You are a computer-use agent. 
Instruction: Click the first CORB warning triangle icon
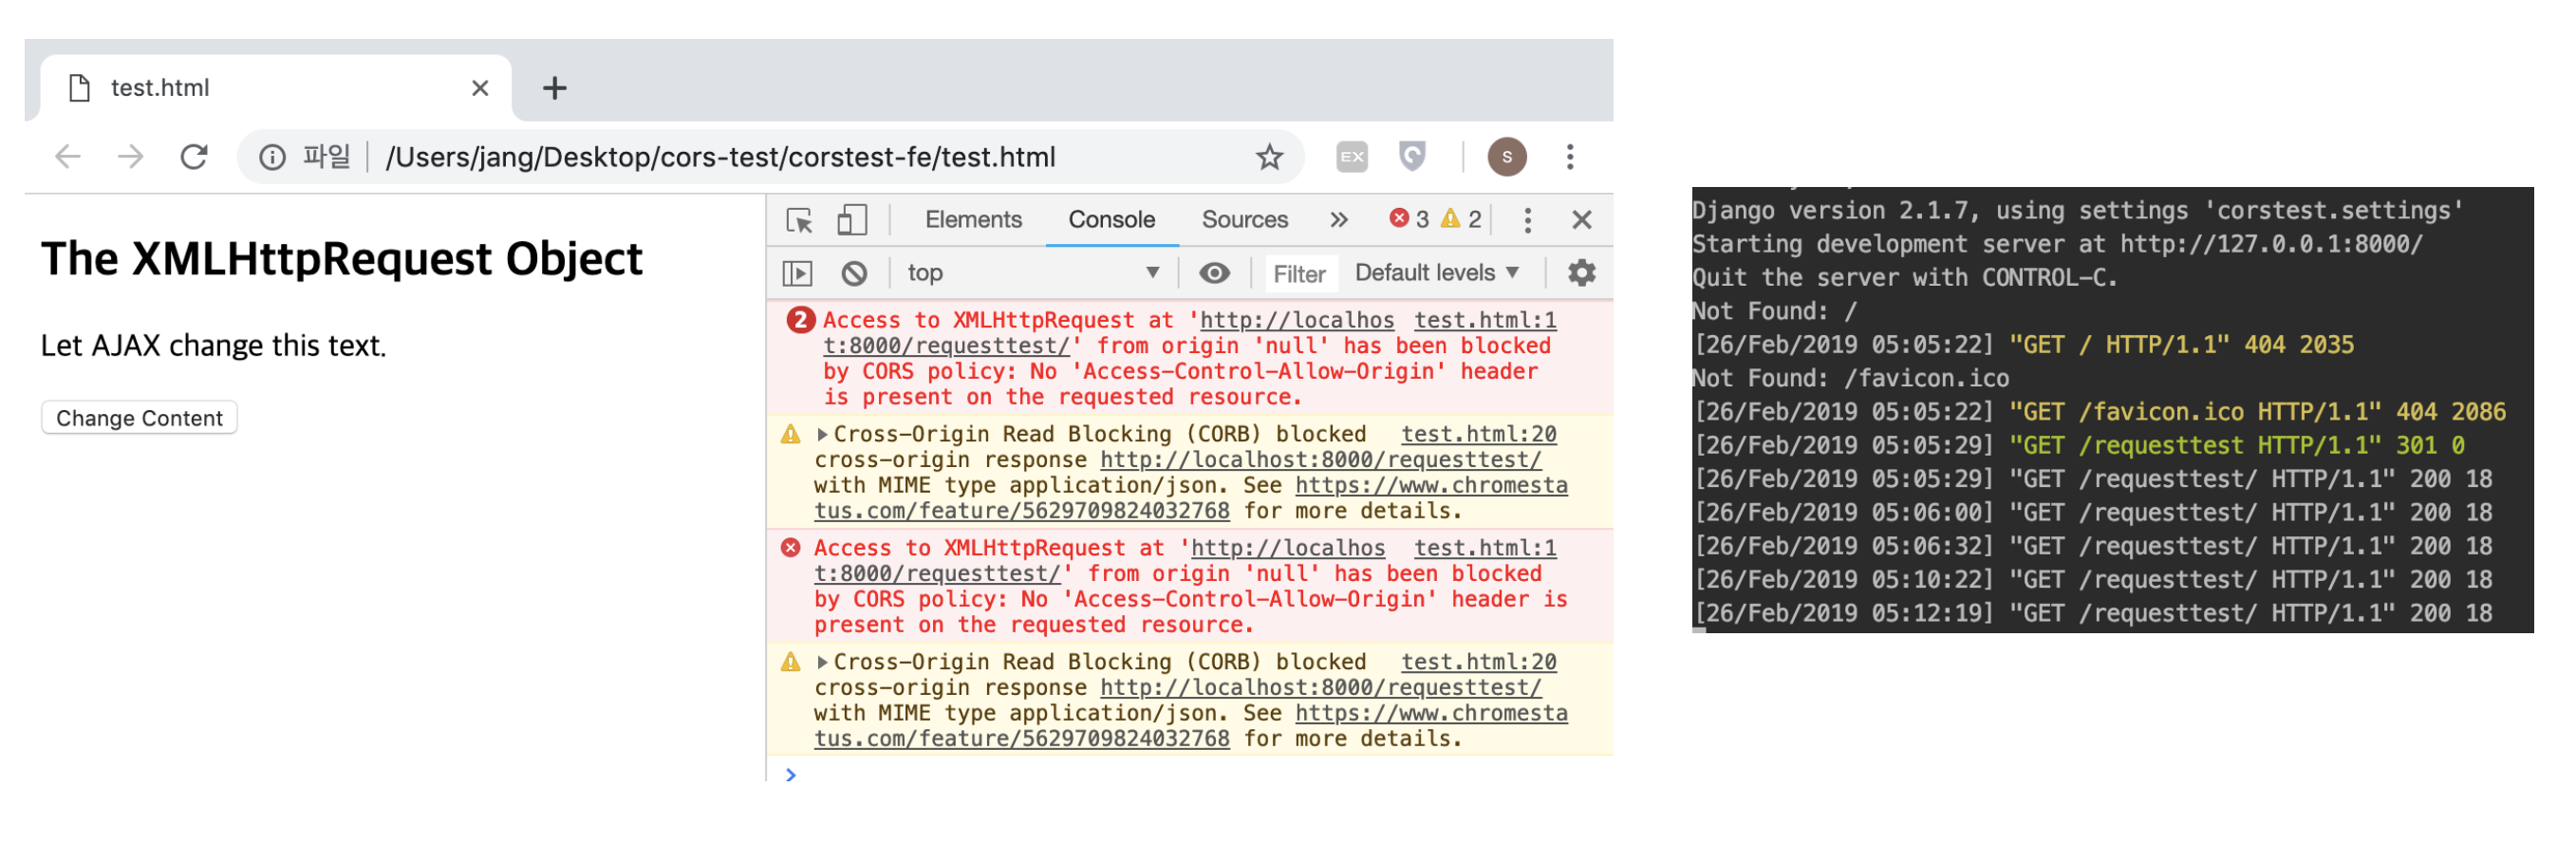[x=791, y=434]
